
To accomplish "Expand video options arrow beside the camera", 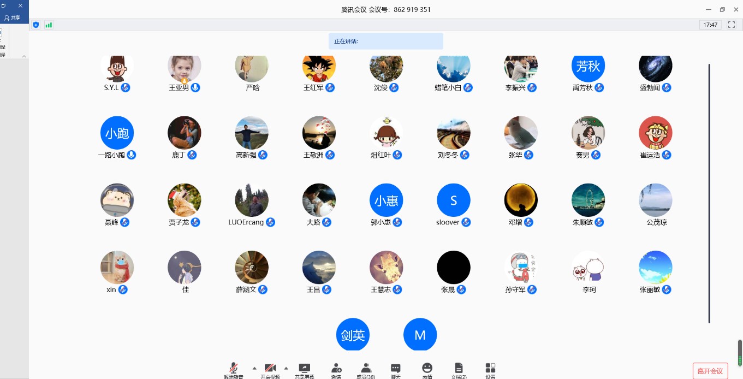I will click(x=286, y=368).
